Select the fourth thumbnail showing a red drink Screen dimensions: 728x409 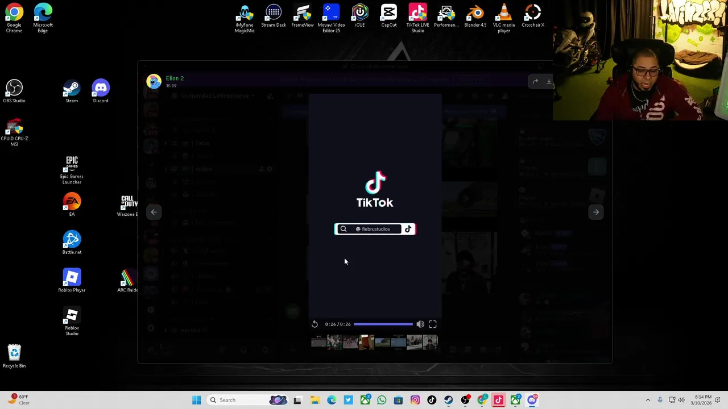(x=367, y=342)
